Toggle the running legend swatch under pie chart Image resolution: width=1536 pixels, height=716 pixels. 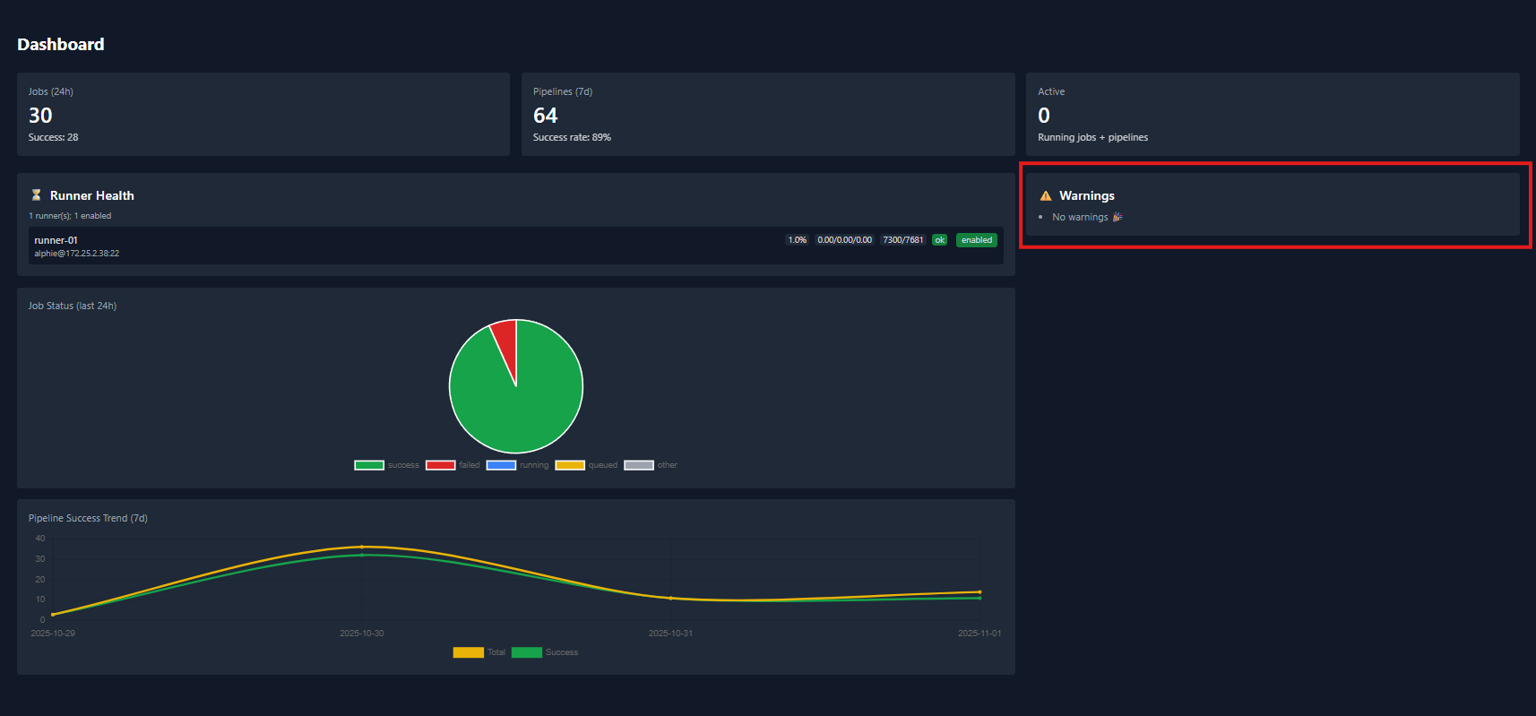[501, 465]
